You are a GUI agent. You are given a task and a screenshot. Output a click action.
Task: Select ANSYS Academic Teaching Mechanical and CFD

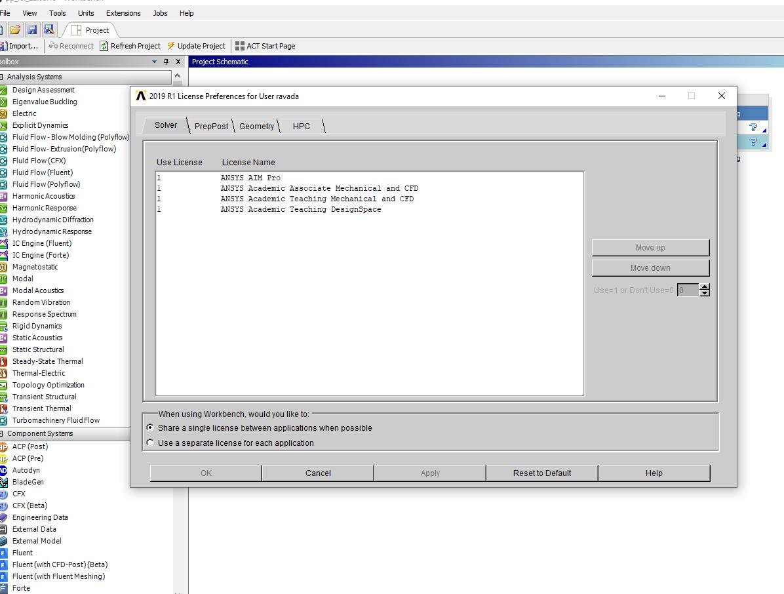tap(370, 199)
